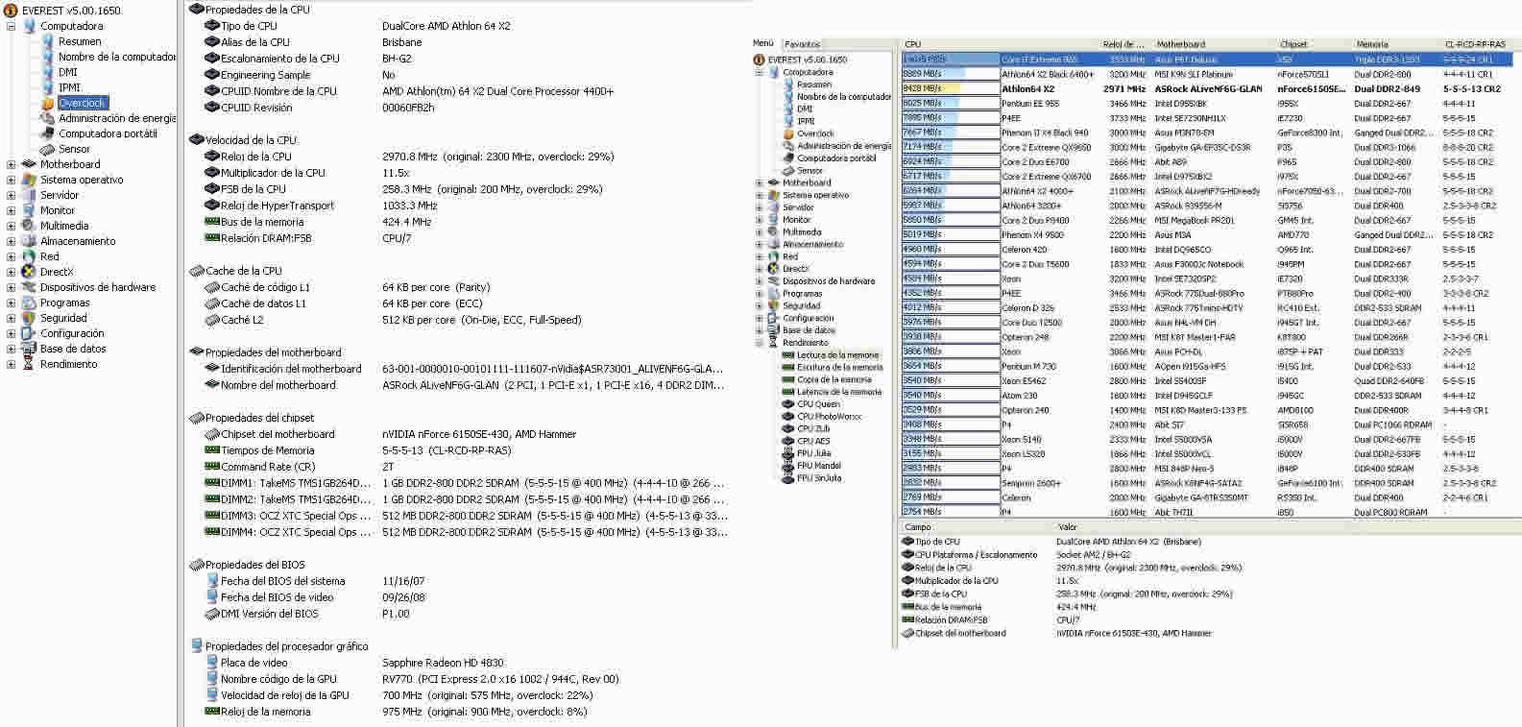Viewport: 1522px width, 727px height.
Task: Click the CL-RCD-RP-RAS column header
Action: coord(1480,44)
